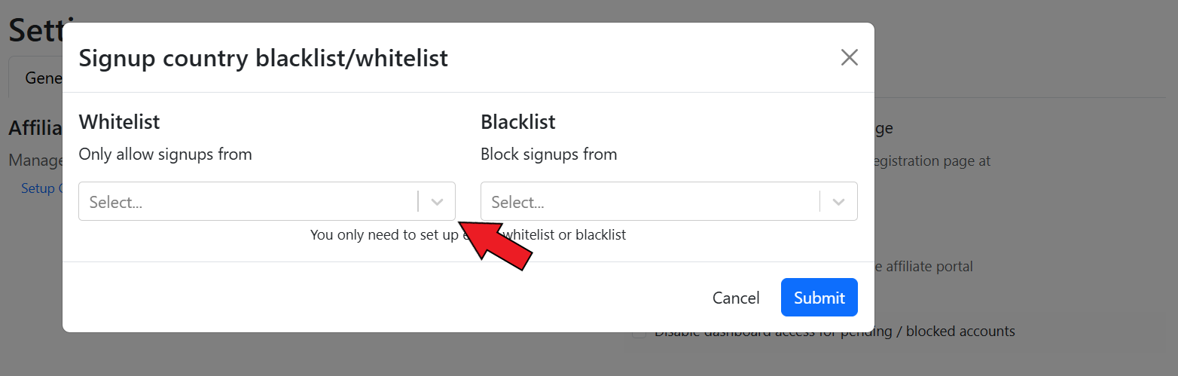The width and height of the screenshot is (1178, 376).
Task: Select the "Block signups from" label
Action: coord(548,154)
